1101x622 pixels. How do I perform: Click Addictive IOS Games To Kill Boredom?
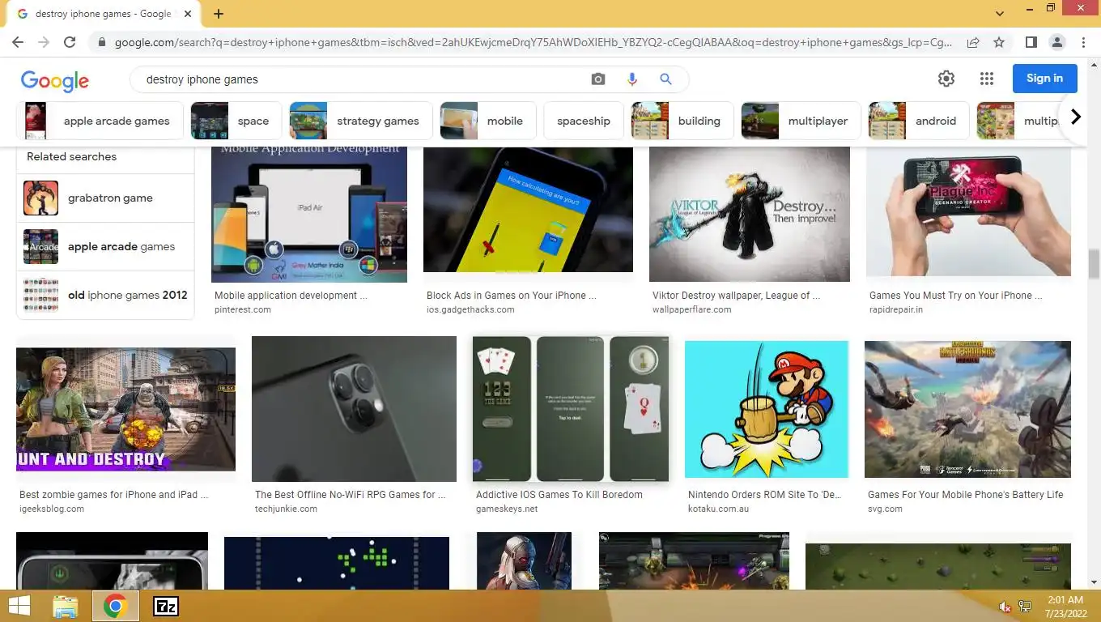559,495
